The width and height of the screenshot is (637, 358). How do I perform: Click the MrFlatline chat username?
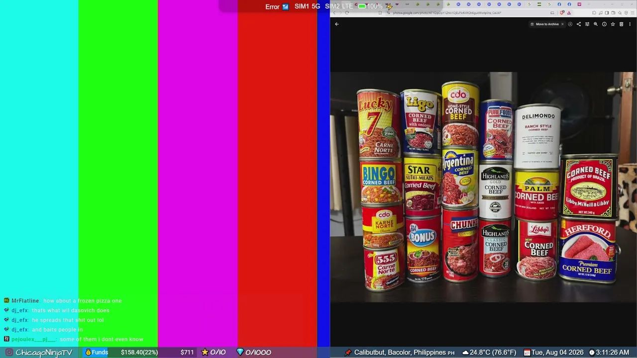pos(25,301)
